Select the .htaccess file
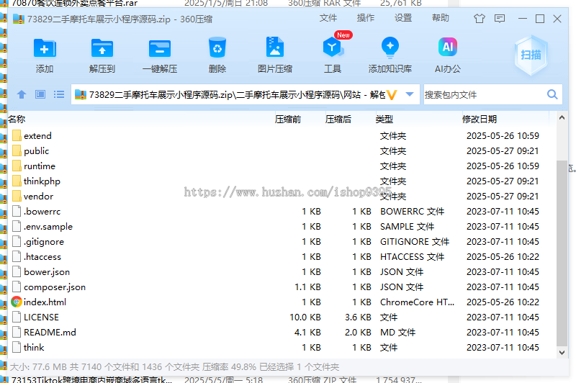The image size is (576, 383). click(x=42, y=257)
